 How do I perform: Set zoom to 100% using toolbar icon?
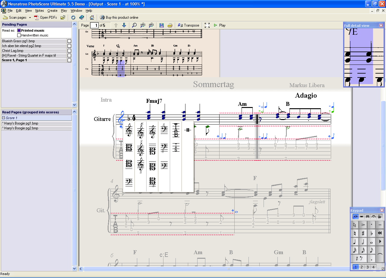(x=143, y=25)
